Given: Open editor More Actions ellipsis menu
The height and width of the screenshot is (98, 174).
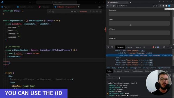Looking at the screenshot, I should click(103, 7).
